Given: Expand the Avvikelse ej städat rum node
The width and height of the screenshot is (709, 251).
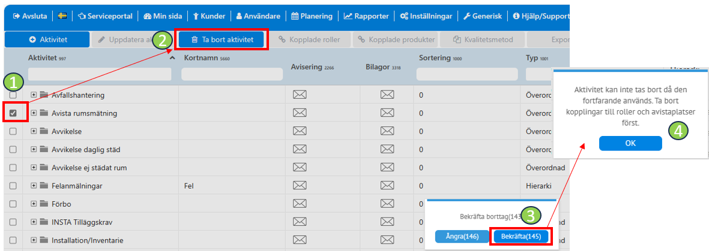Looking at the screenshot, I should (34, 167).
